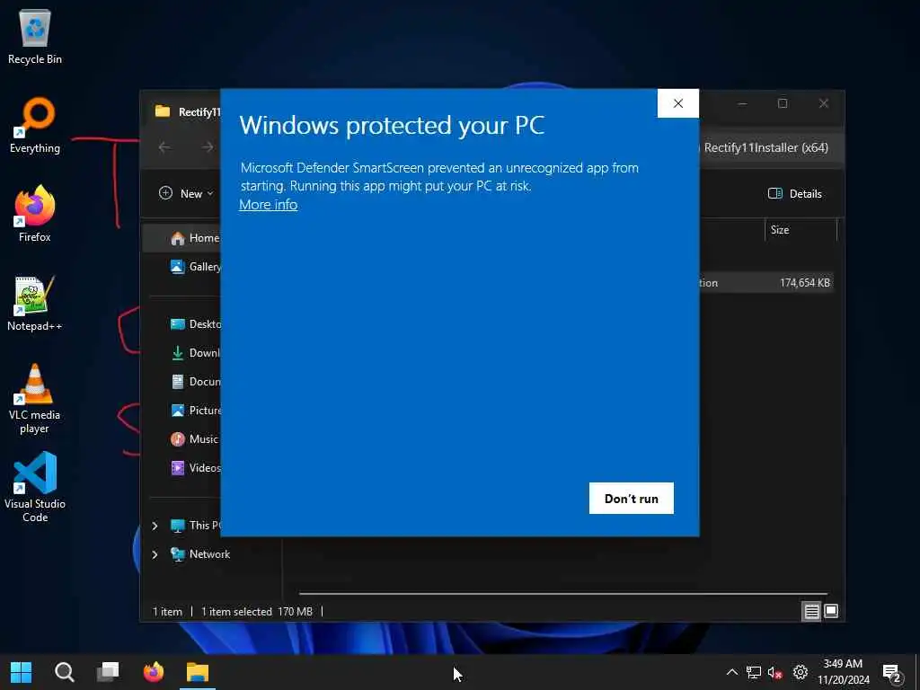This screenshot has height=690, width=920.
Task: Select Network in Explorer sidebar
Action: tap(200, 553)
